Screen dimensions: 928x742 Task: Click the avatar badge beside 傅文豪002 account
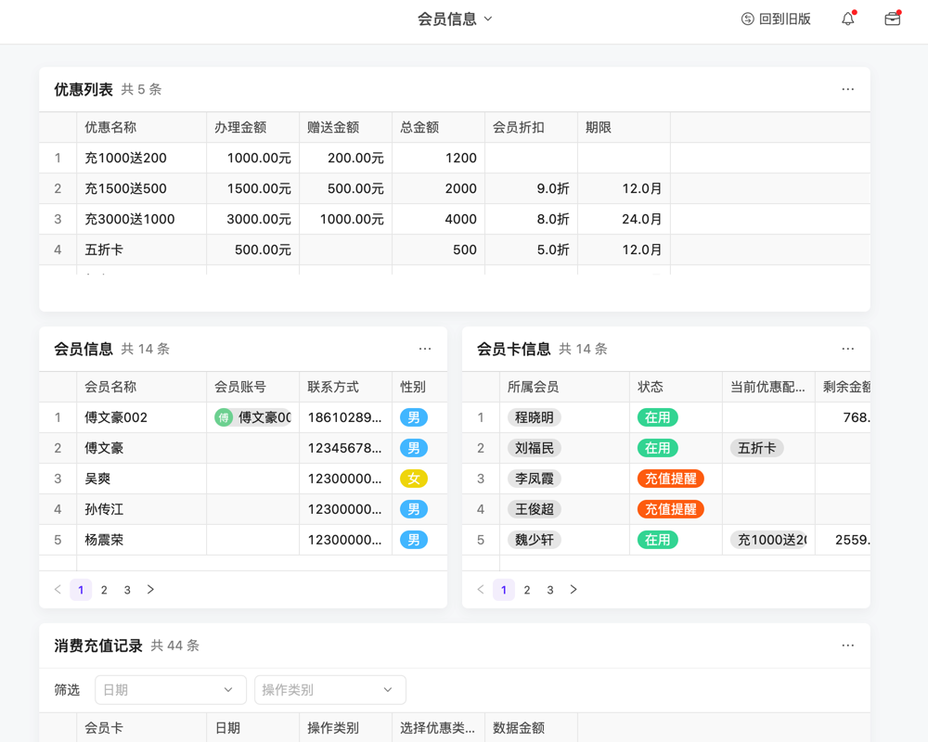223,417
